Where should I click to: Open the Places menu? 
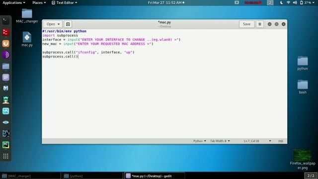click(x=39, y=2)
